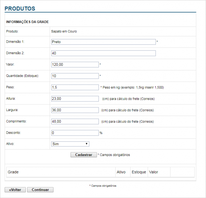206x198 pixels.
Task: Open the Ativo dropdown set to Sim
Action: (70, 144)
